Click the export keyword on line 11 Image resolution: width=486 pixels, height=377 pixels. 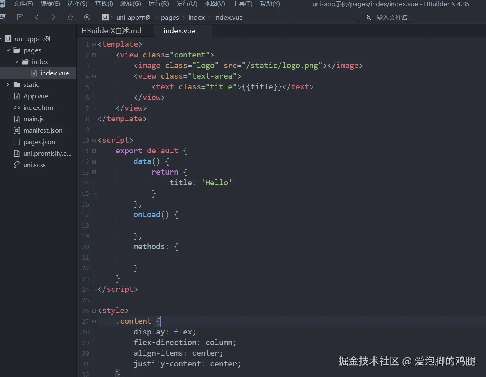tap(129, 151)
